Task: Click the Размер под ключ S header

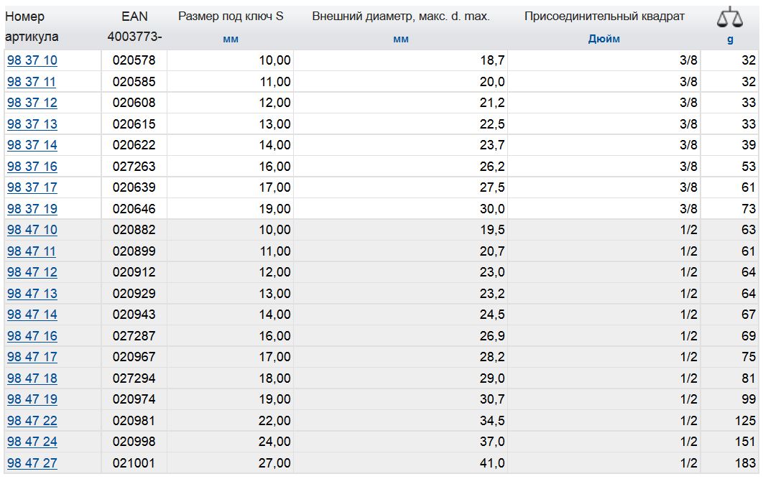Action: coord(231,17)
